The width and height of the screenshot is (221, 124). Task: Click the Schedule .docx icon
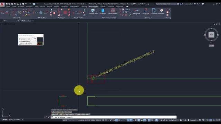pos(93,10)
